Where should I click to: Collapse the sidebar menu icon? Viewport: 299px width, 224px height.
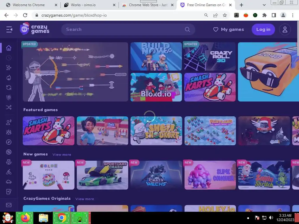coord(9,29)
